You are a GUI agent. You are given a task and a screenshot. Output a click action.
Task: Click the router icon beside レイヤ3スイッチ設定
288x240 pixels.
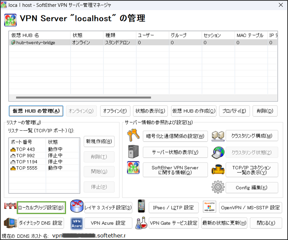point(77,206)
